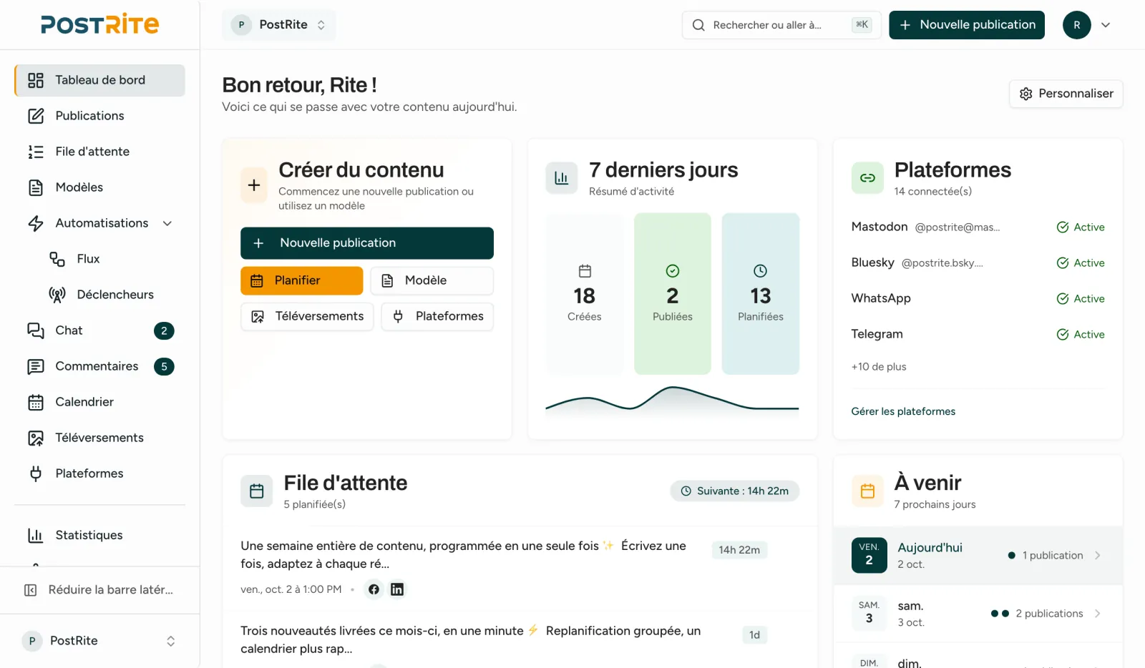
Task: Open the Facebook icon on first queued post
Action: coord(374,589)
